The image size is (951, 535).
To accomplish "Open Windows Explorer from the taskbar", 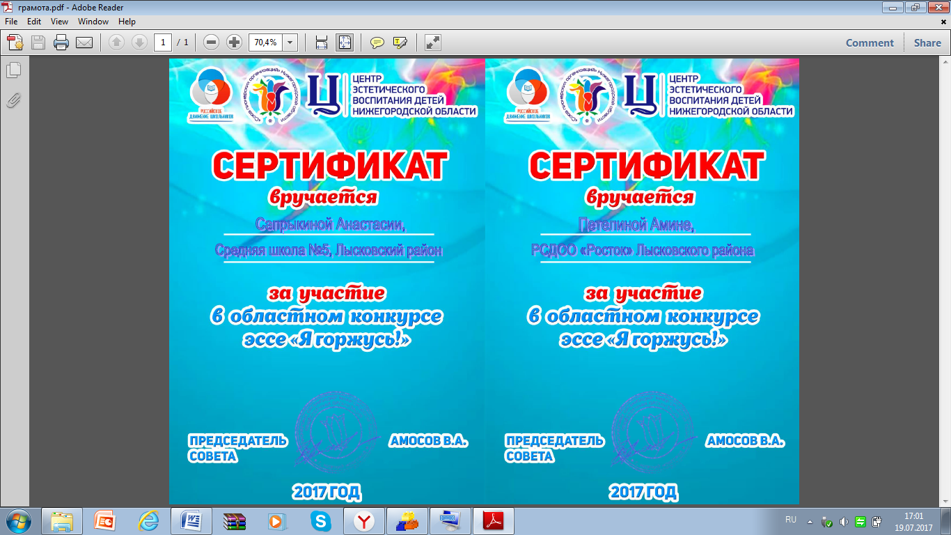I will click(62, 520).
